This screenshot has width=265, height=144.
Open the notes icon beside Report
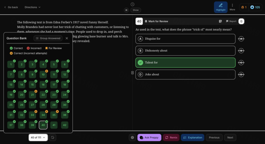pos(220,21)
